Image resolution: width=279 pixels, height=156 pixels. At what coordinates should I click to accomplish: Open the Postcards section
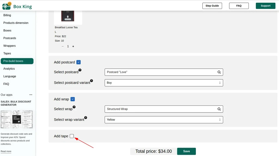tap(10, 38)
